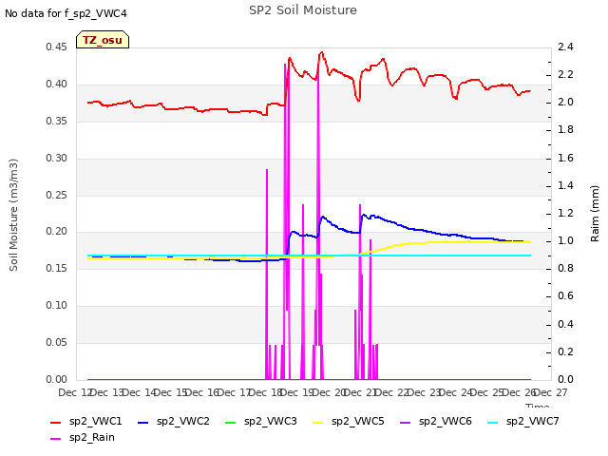Click the blue sp2_VWC2 legend swatch

pyautogui.click(x=143, y=422)
